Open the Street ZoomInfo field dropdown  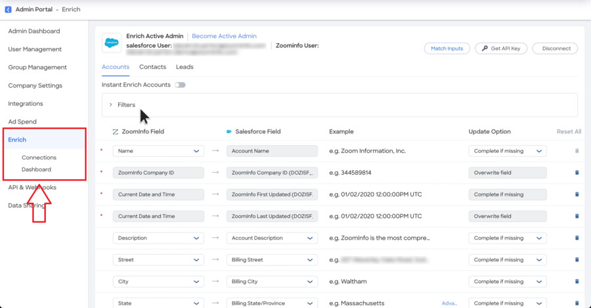tap(158, 260)
